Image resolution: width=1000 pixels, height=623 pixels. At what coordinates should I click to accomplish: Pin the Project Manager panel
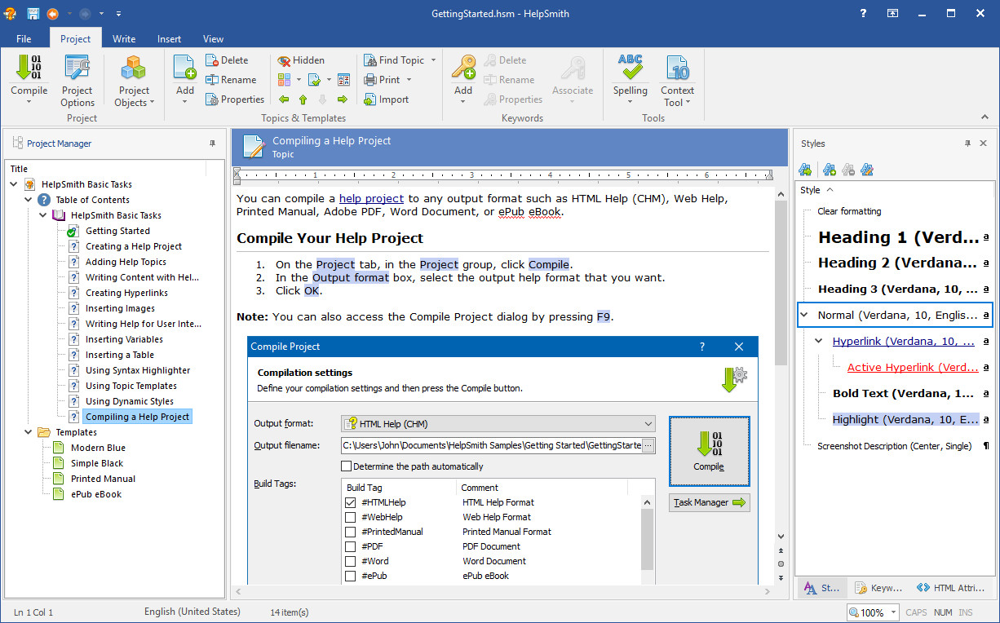point(213,144)
